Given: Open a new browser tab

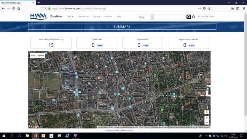Looking at the screenshot, I should pyautogui.click(x=39, y=3).
